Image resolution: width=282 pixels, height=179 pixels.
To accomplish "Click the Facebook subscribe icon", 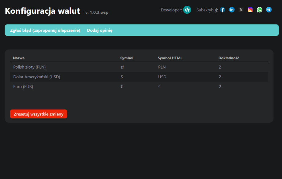I will (x=222, y=9).
